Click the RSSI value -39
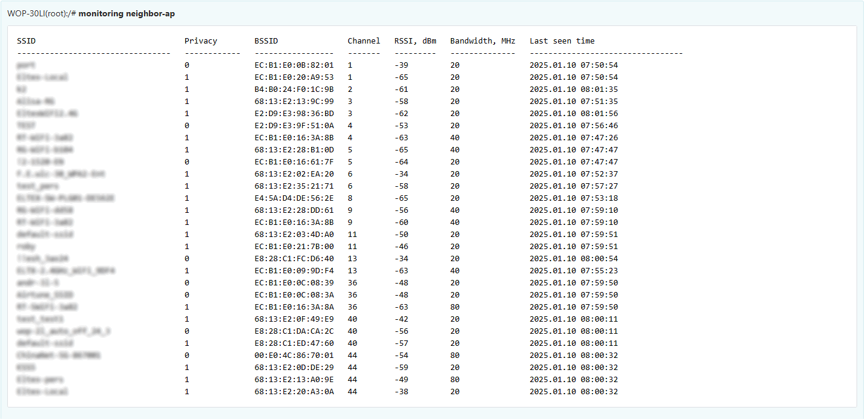 point(401,65)
